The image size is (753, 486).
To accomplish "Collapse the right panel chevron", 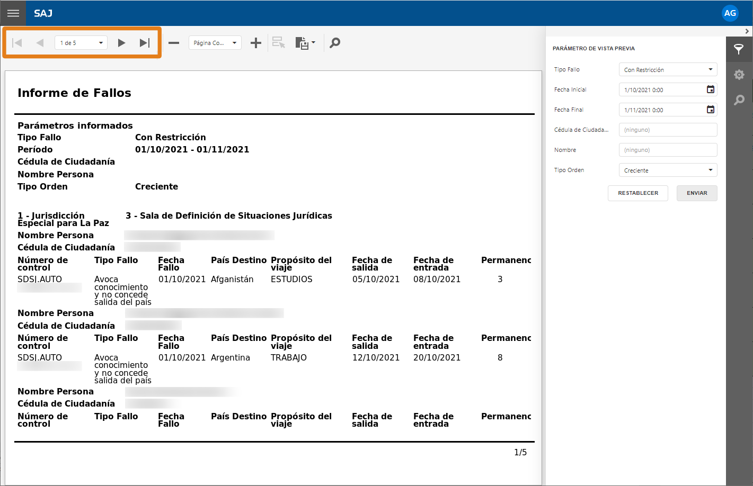I will tap(747, 31).
